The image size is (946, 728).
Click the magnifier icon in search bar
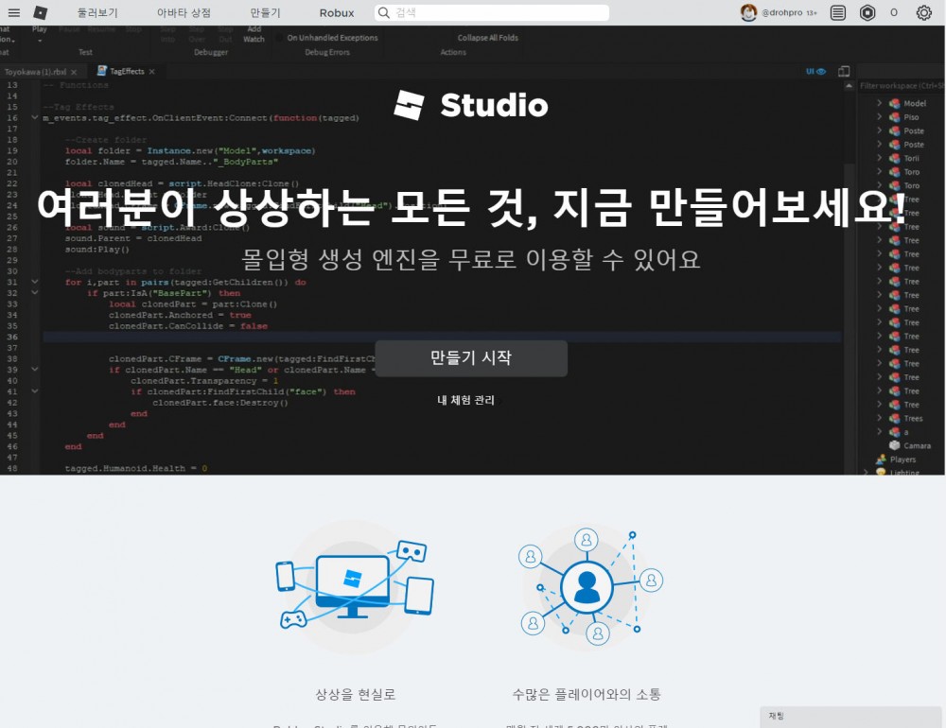pyautogui.click(x=384, y=12)
